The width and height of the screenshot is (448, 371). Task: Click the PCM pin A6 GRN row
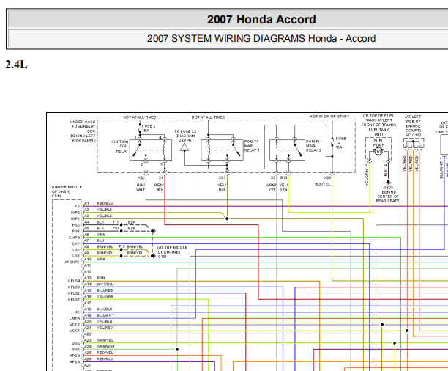click(x=94, y=235)
